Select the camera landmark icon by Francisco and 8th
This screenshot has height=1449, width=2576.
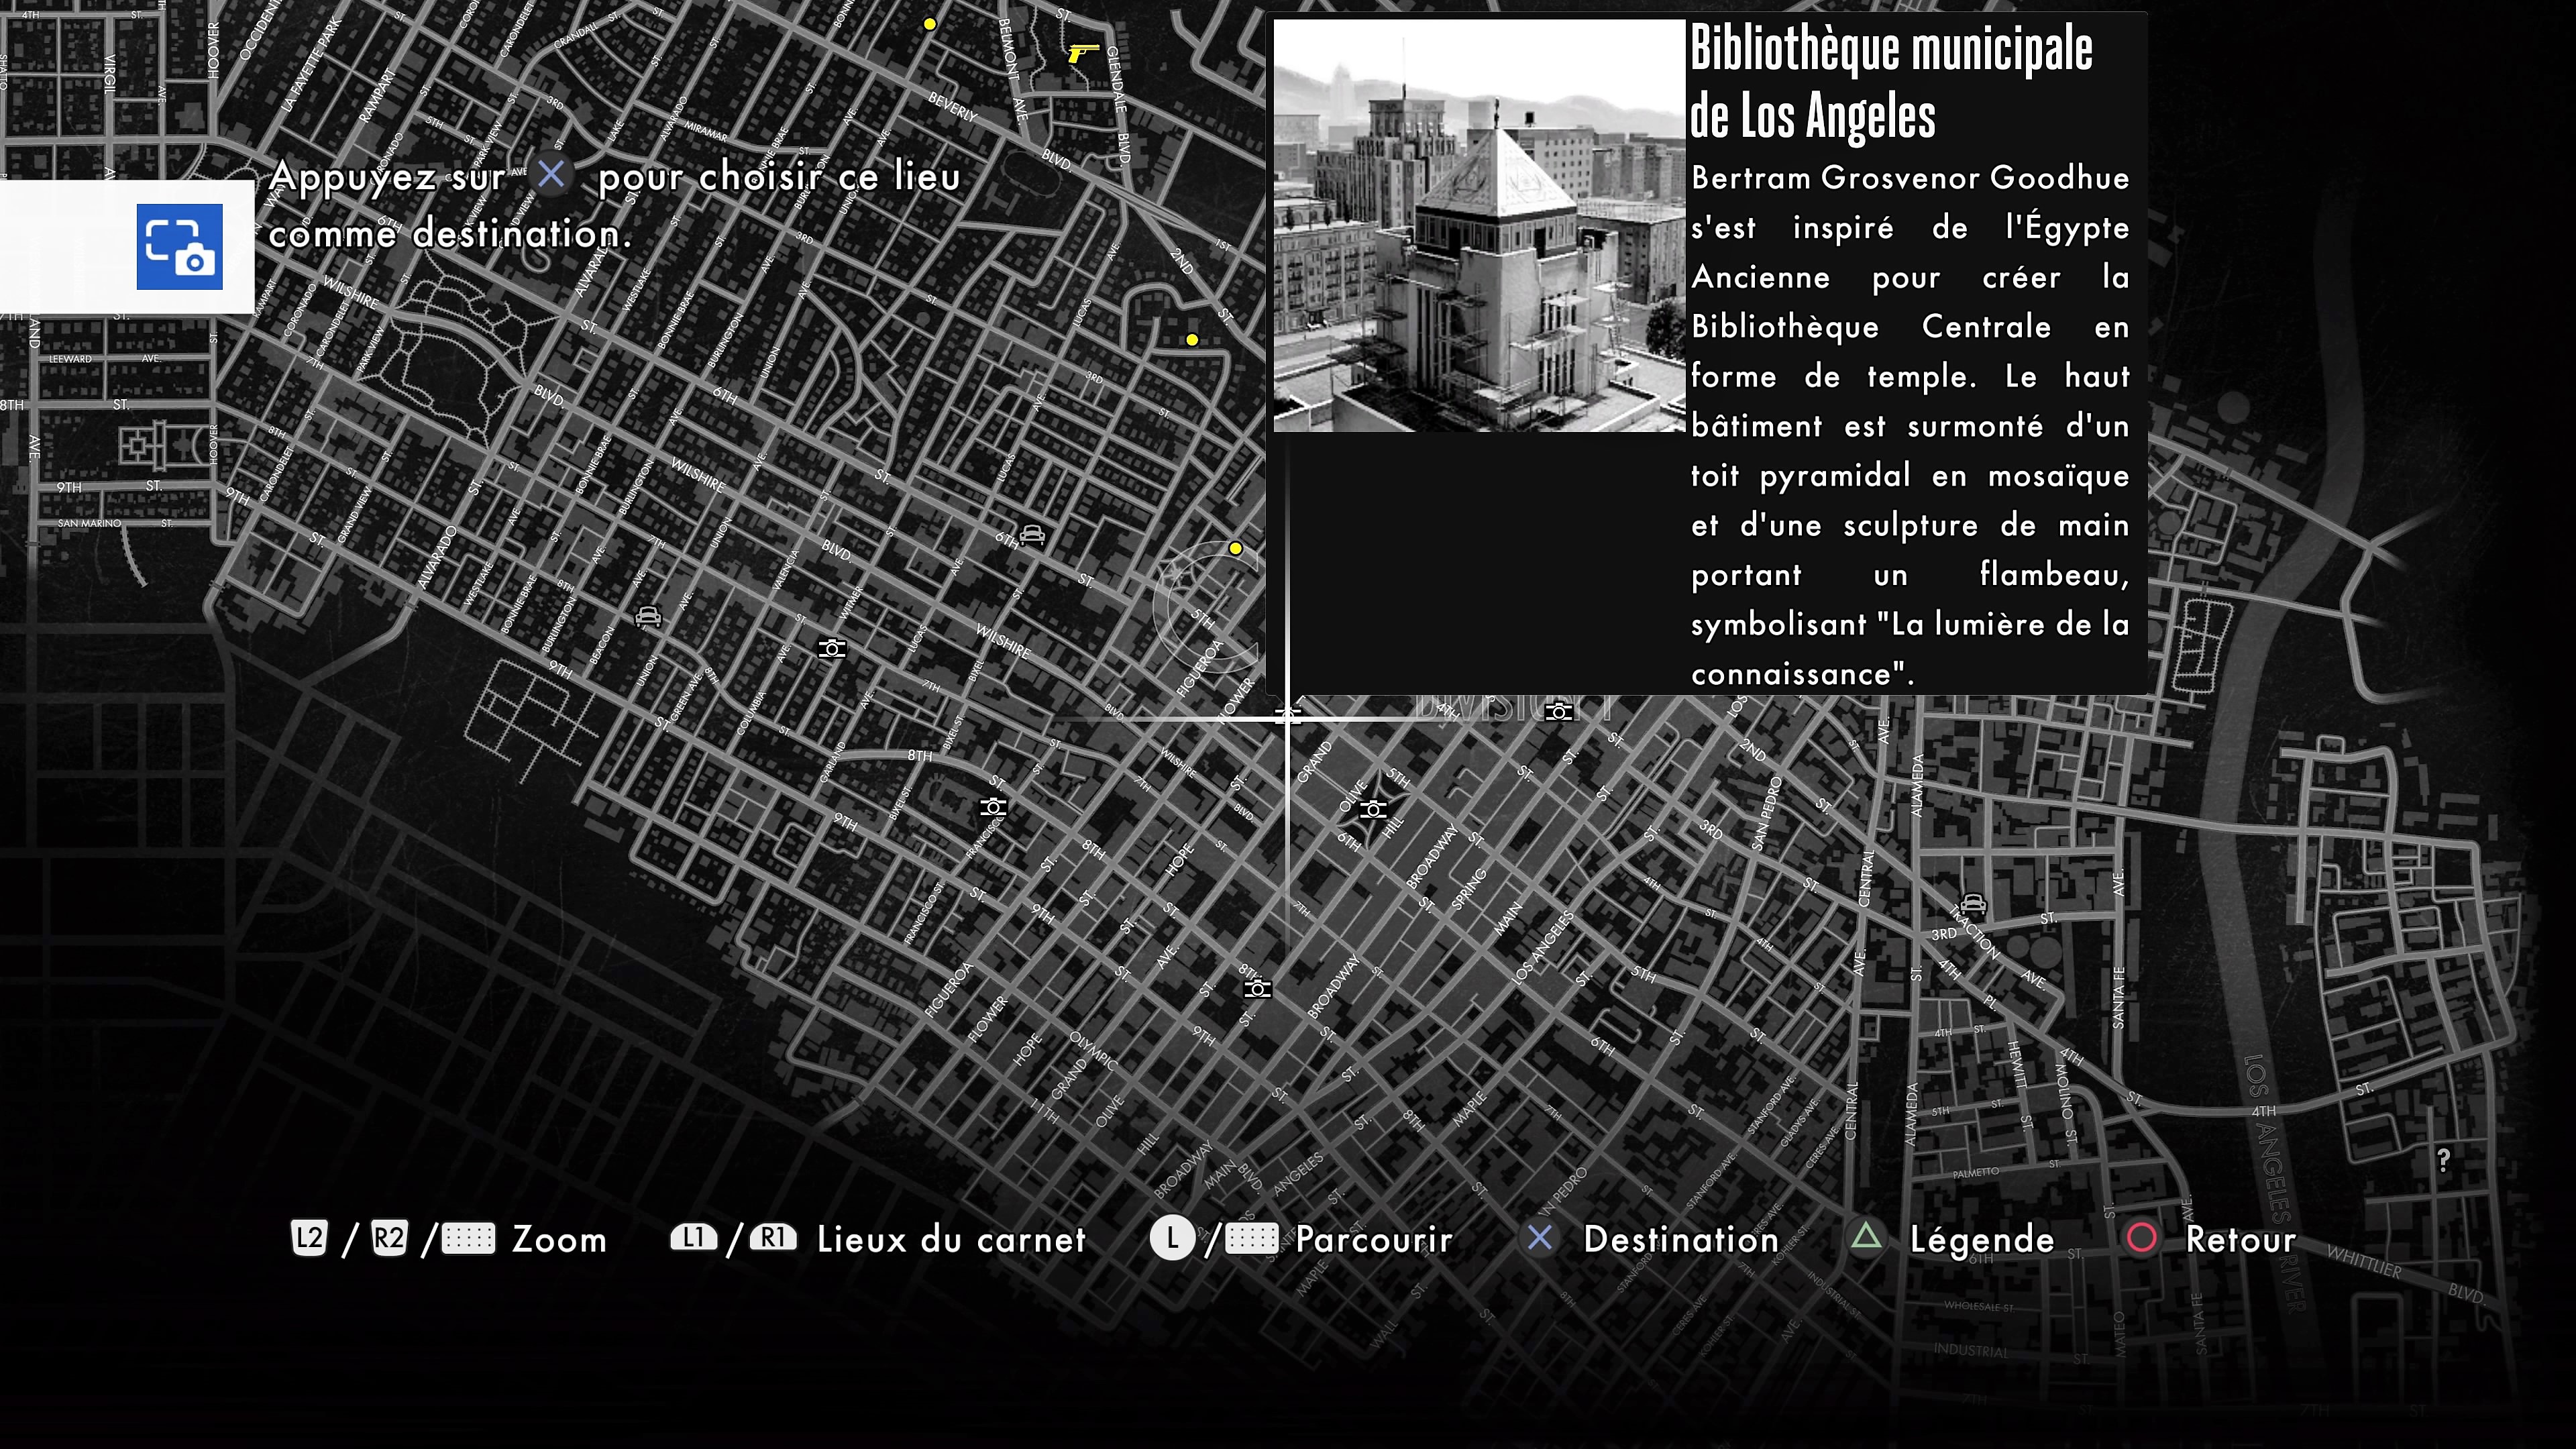coord(993,806)
